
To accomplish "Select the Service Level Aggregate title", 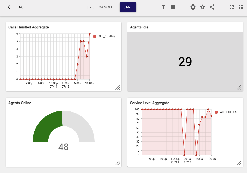I will (x=149, y=103).
